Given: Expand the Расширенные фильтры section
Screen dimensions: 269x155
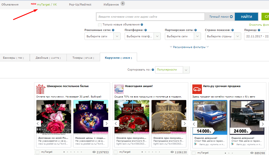Looking at the screenshot, I should pyautogui.click(x=189, y=47).
